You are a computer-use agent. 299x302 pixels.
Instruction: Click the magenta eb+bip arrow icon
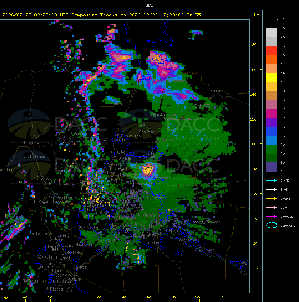[272, 217]
